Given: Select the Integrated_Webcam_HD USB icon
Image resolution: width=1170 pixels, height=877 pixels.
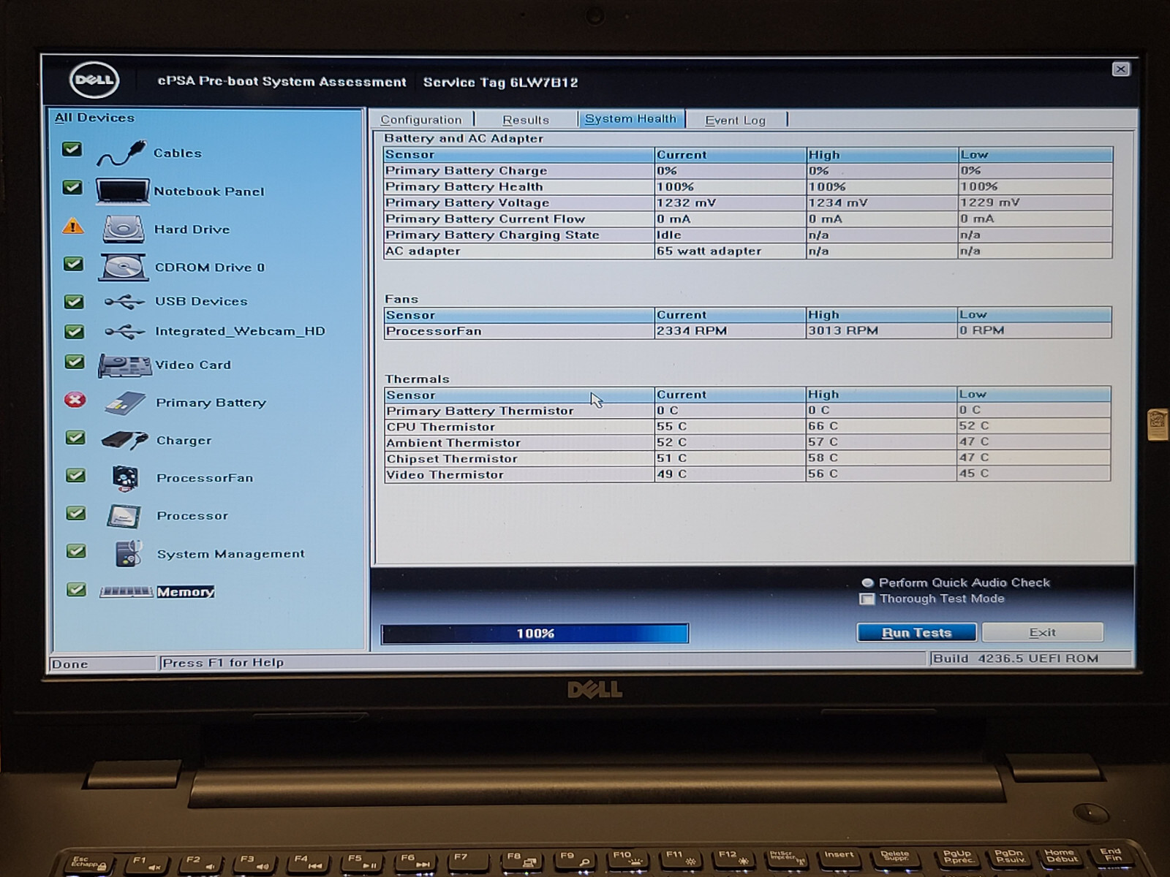Looking at the screenshot, I should point(124,332).
